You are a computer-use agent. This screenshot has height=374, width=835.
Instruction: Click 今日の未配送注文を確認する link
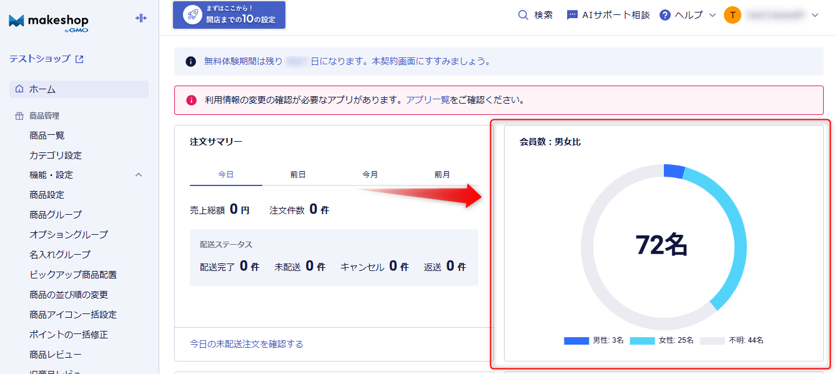coord(246,344)
